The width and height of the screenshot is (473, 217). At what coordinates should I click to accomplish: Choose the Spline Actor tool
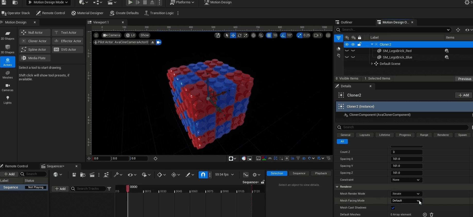click(x=35, y=50)
